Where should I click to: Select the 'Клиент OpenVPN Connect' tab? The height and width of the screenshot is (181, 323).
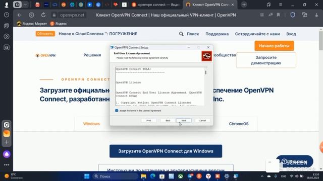[210, 5]
